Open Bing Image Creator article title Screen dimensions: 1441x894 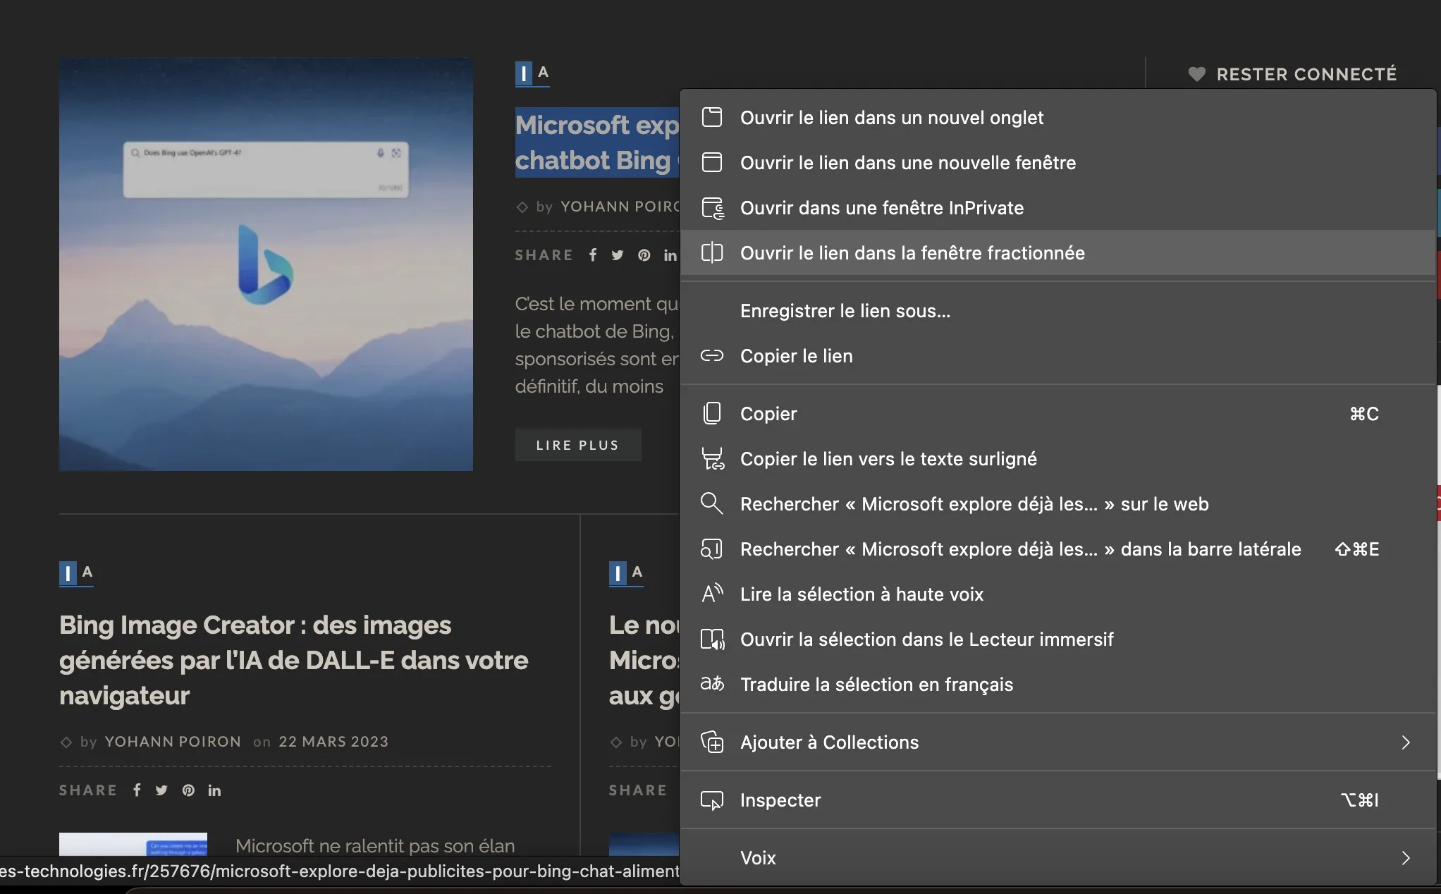pos(293,660)
